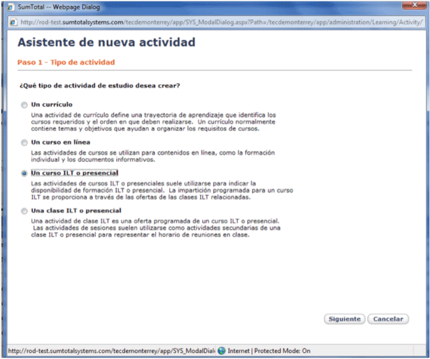Image resolution: width=430 pixels, height=359 pixels.
Task: Click 'Una clase ILT o presencial' label
Action: tap(76, 210)
